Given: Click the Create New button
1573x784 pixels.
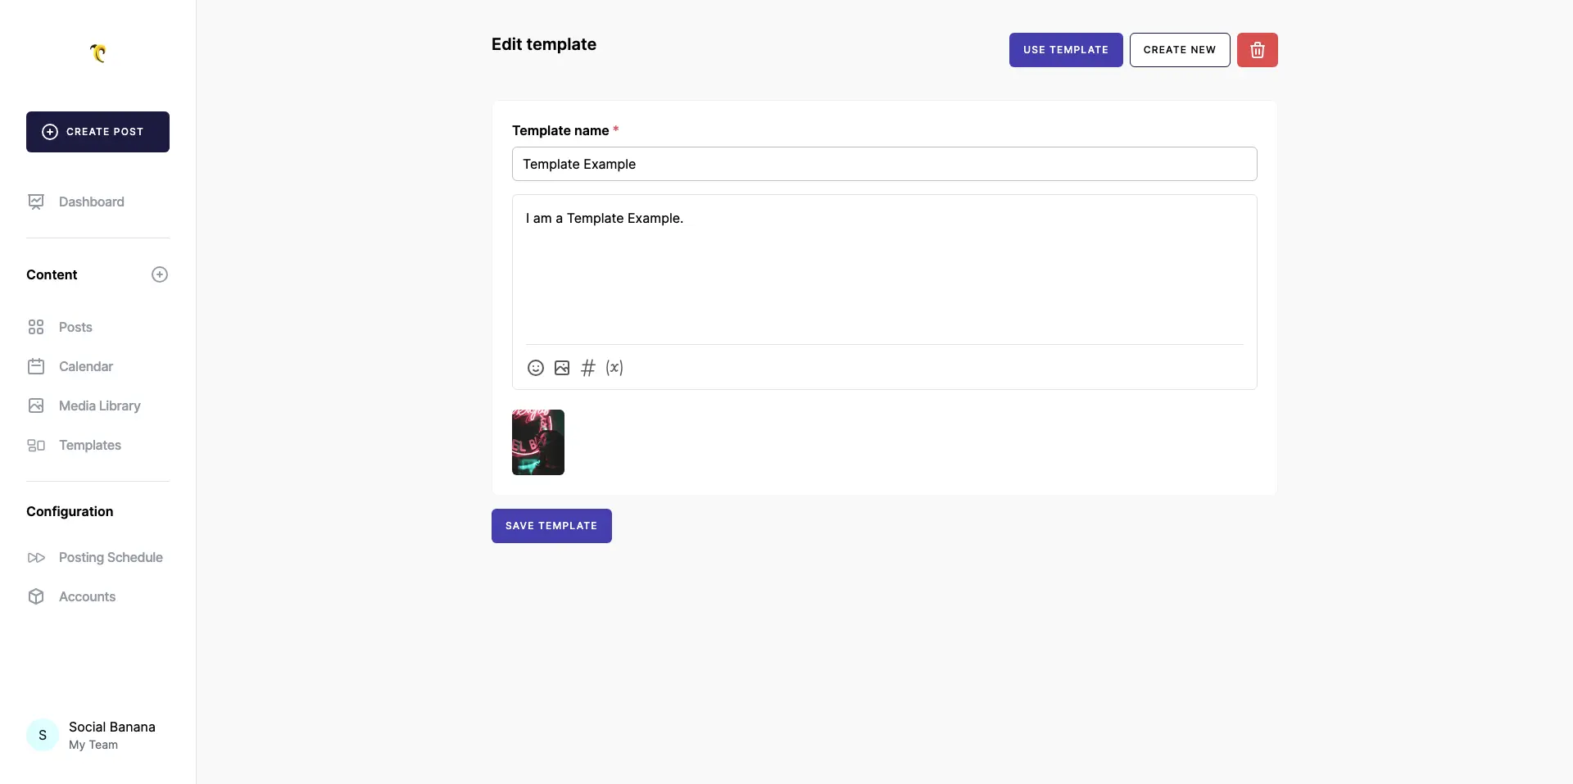Looking at the screenshot, I should pyautogui.click(x=1179, y=50).
